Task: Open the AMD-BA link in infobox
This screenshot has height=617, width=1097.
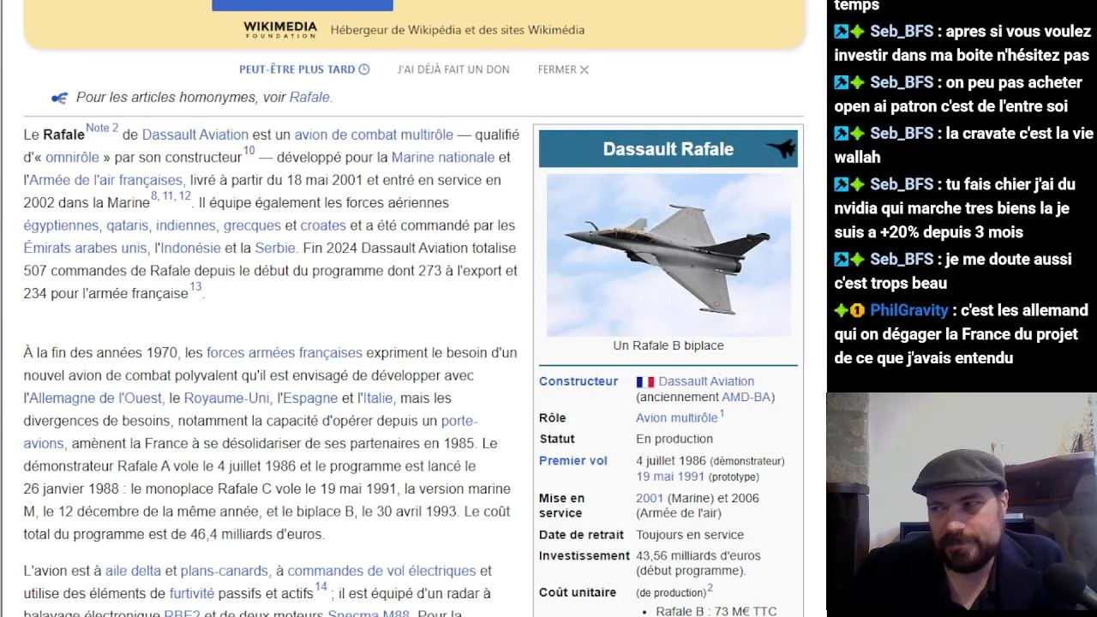Action: [x=746, y=397]
